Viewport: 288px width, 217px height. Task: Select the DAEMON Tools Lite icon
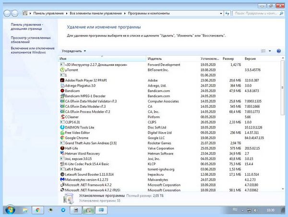point(62,127)
